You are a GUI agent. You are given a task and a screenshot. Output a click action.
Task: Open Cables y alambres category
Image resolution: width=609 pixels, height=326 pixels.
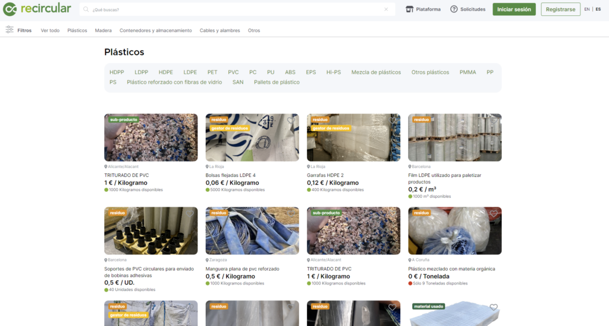click(220, 30)
